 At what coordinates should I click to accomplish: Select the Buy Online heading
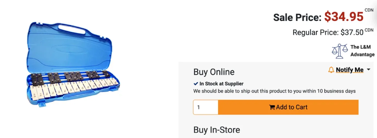[x=214, y=72]
